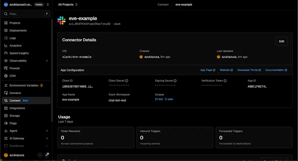
Task: Open the Projects sidebar icon
Action: 6,23
